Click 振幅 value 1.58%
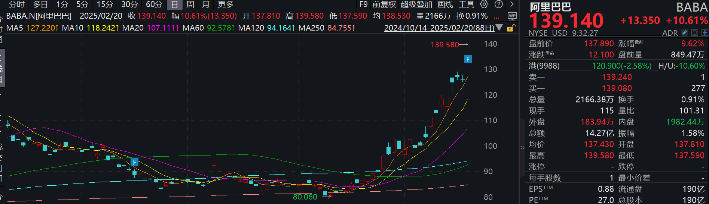 (x=693, y=133)
